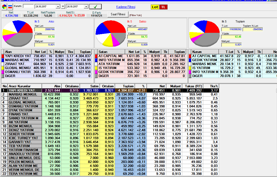Select DENIZ YATIRIM row
The width and height of the screenshot is (277, 177).
[x=110, y=130]
